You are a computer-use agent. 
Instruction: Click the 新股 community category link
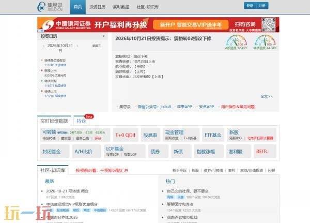195,170
